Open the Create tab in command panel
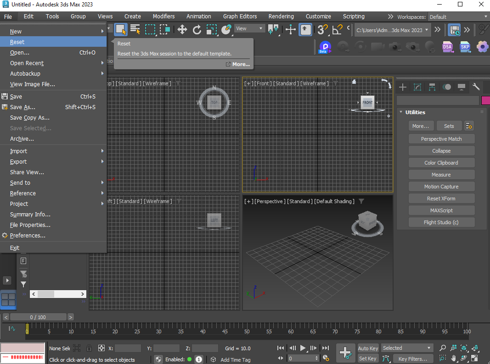 coord(403,87)
